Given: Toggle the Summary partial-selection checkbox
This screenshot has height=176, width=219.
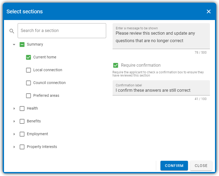Looking at the screenshot, I should (22, 45).
